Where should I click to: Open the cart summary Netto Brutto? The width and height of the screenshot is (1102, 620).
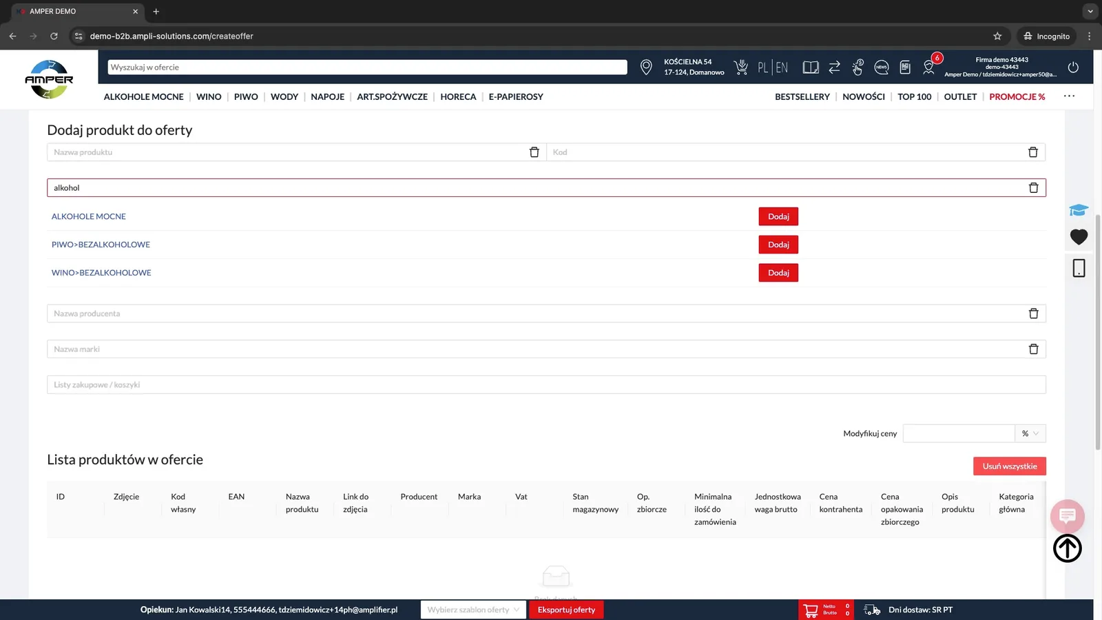pyautogui.click(x=826, y=610)
